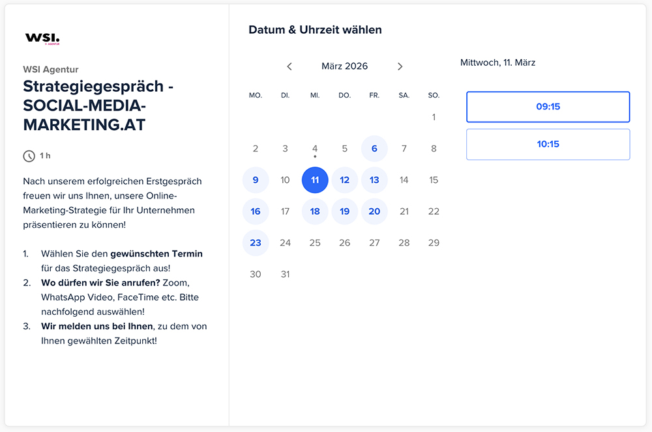Choose March 13 in the calendar
Viewport: 652px width, 432px height.
pyautogui.click(x=374, y=180)
